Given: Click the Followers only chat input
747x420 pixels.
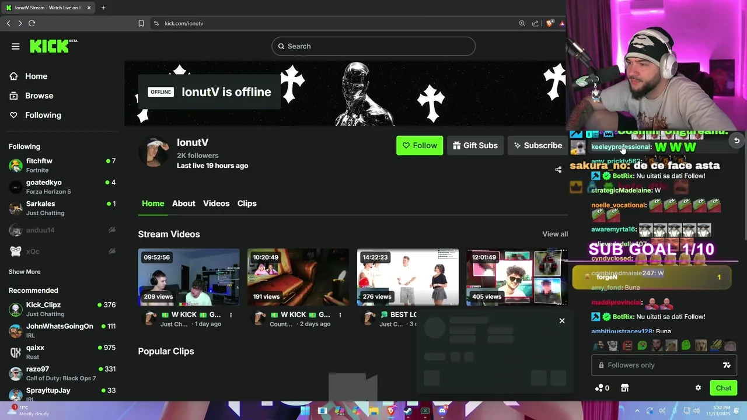Looking at the screenshot, I should pos(664,365).
